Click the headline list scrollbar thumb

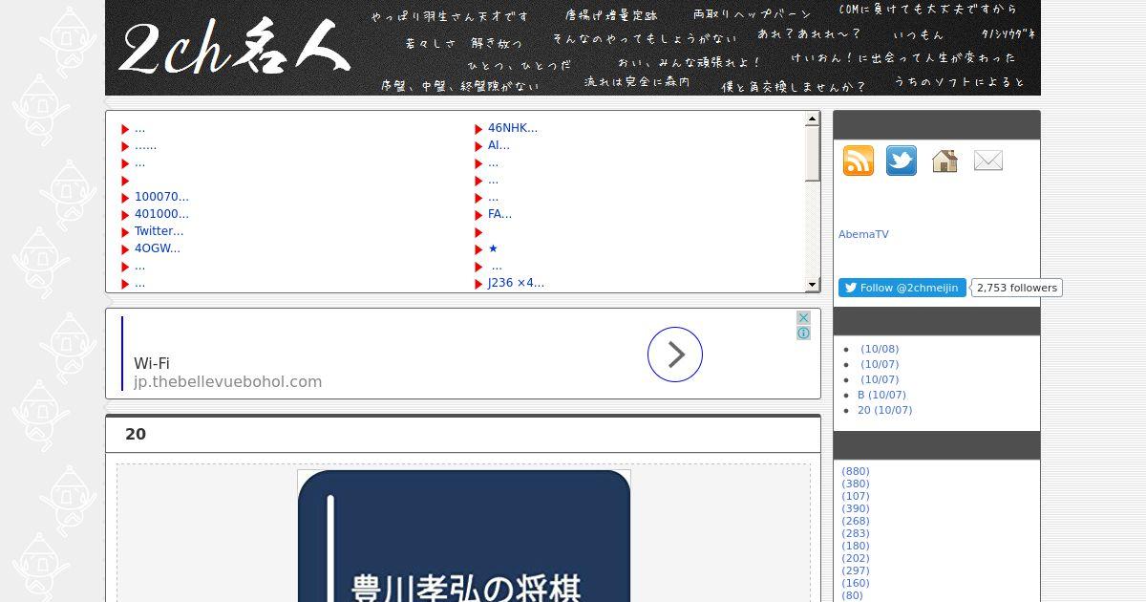click(x=813, y=154)
